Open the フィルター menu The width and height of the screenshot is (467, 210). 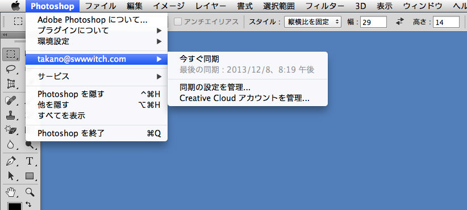pyautogui.click(x=325, y=6)
